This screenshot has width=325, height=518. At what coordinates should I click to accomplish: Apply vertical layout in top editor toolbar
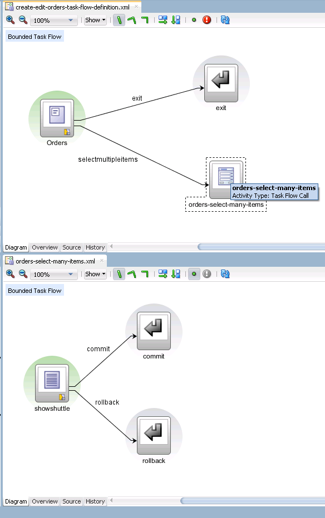point(176,20)
